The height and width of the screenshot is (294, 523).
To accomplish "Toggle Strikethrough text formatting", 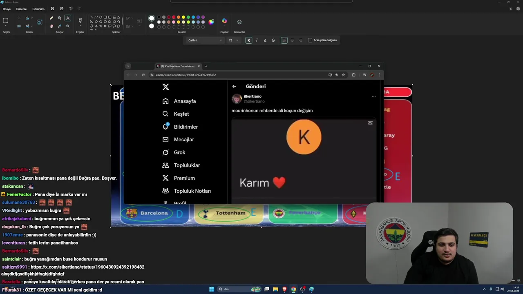I will coord(273,40).
